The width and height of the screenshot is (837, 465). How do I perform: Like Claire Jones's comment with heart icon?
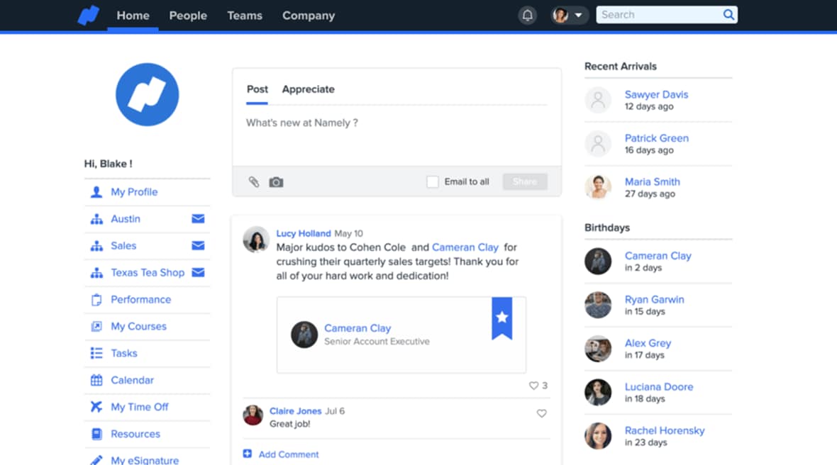(x=541, y=413)
